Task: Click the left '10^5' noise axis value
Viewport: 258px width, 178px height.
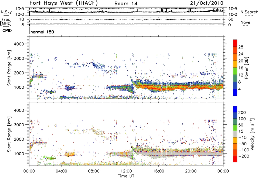Action: tap(20, 9)
